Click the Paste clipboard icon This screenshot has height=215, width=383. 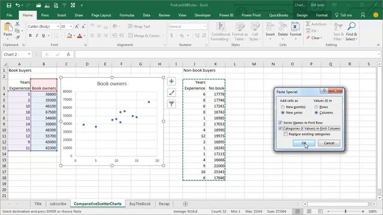pos(8,27)
